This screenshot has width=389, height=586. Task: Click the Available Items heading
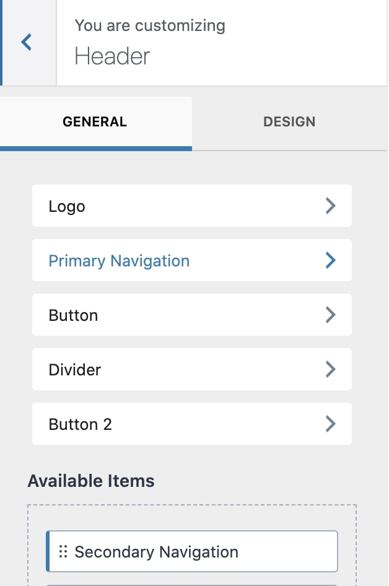(x=91, y=481)
